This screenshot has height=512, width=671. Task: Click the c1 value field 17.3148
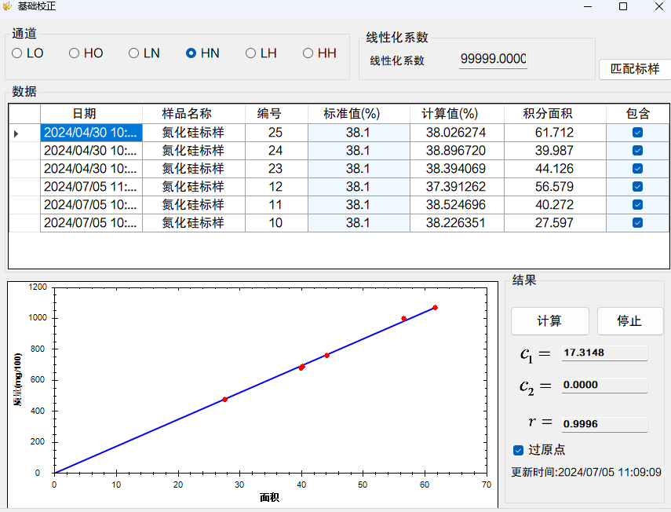coord(604,353)
